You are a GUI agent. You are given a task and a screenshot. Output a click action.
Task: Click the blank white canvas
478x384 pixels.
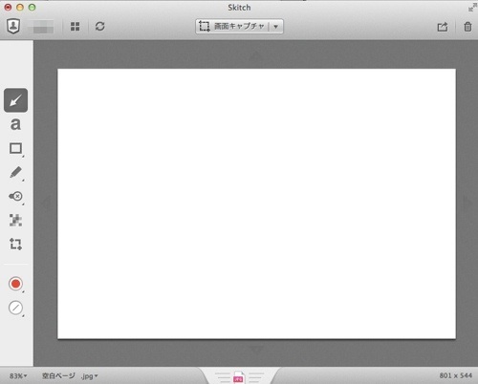[x=256, y=203]
